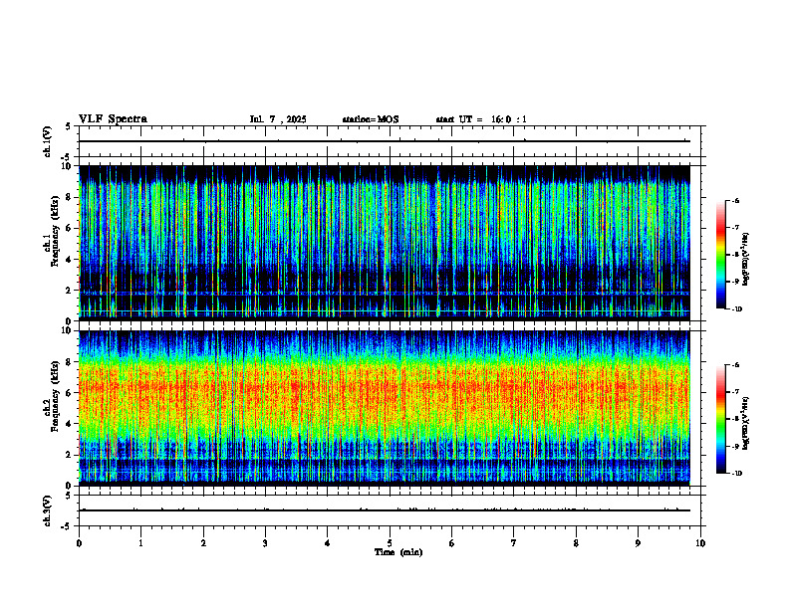The height and width of the screenshot is (609, 789).
Task: Click the "8" tick on the Time axis
Action: pyautogui.click(x=576, y=543)
